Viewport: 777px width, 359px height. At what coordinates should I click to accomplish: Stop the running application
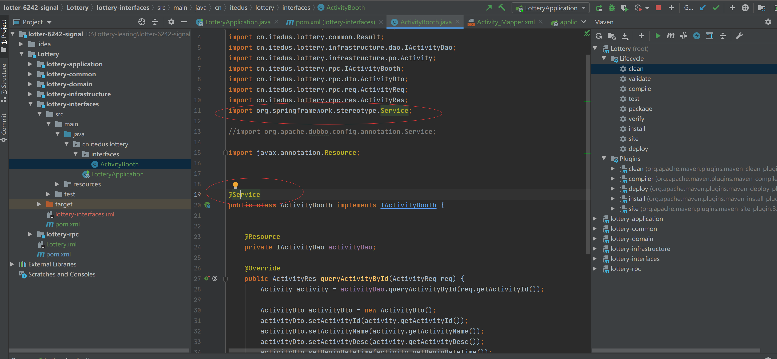point(658,8)
